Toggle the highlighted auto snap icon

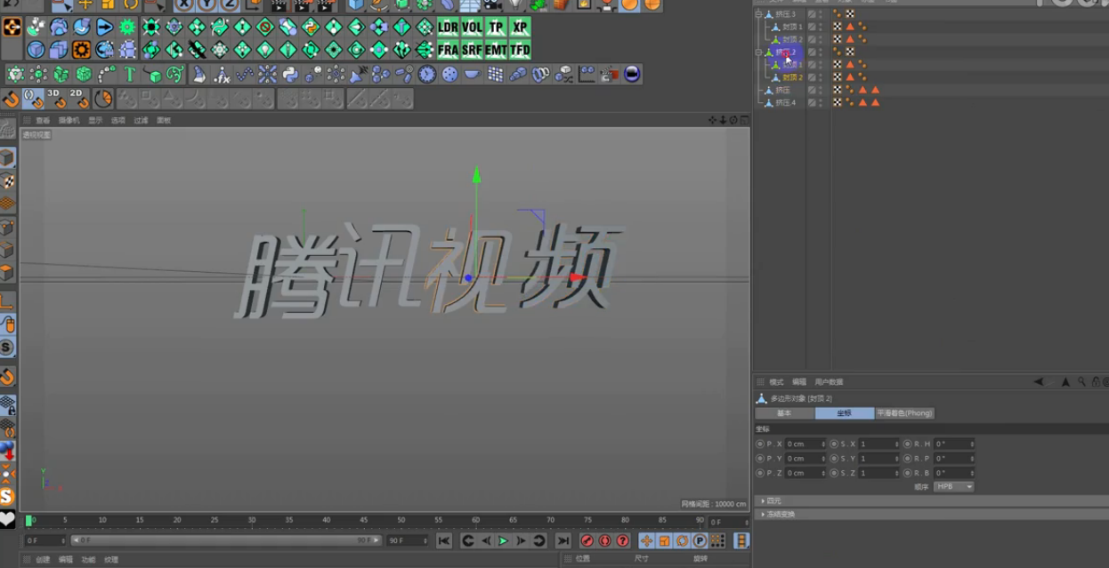33,98
